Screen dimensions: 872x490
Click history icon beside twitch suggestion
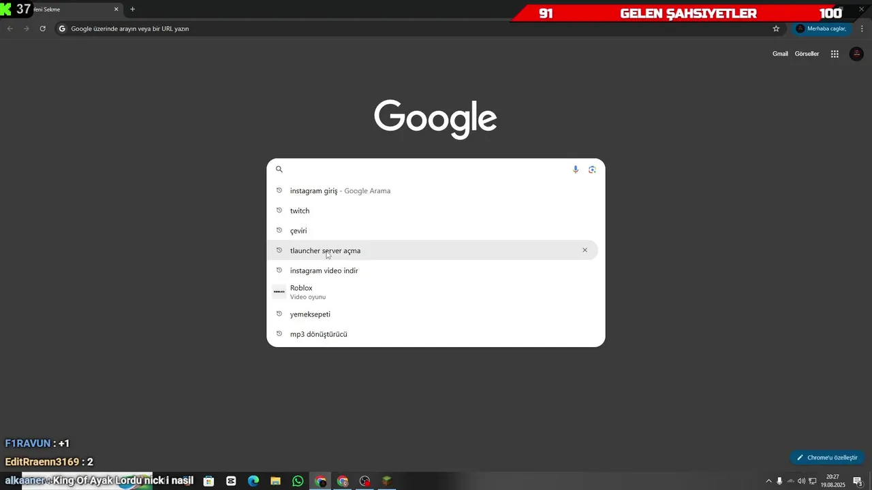pyautogui.click(x=279, y=210)
